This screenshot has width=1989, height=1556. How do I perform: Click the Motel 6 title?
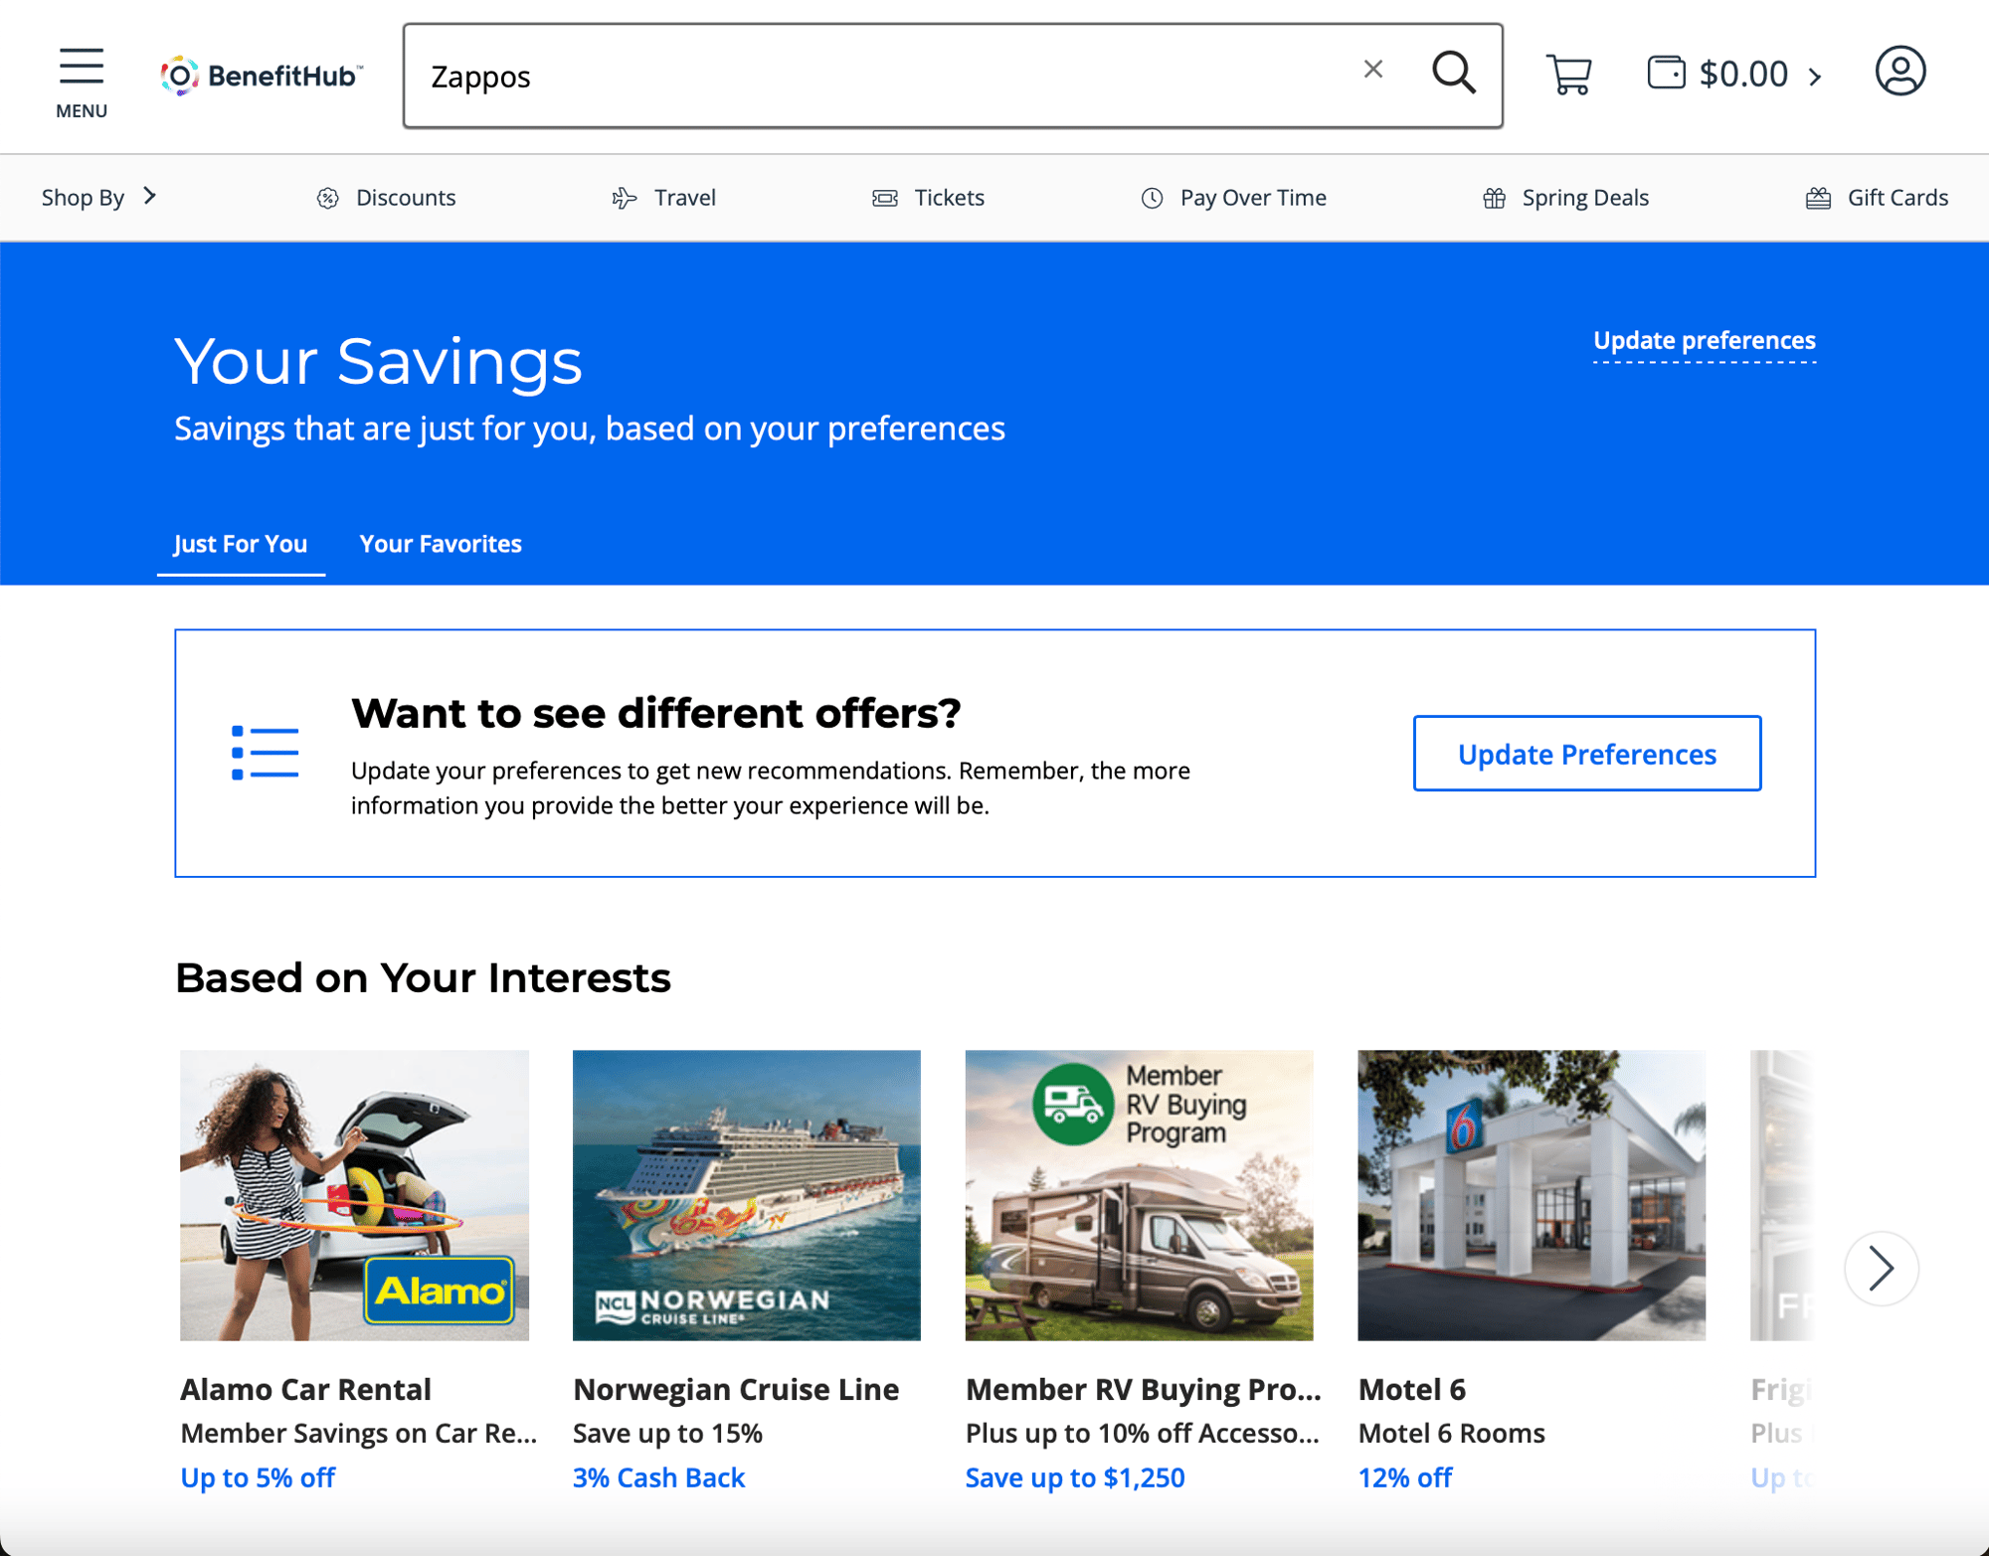(x=1411, y=1389)
